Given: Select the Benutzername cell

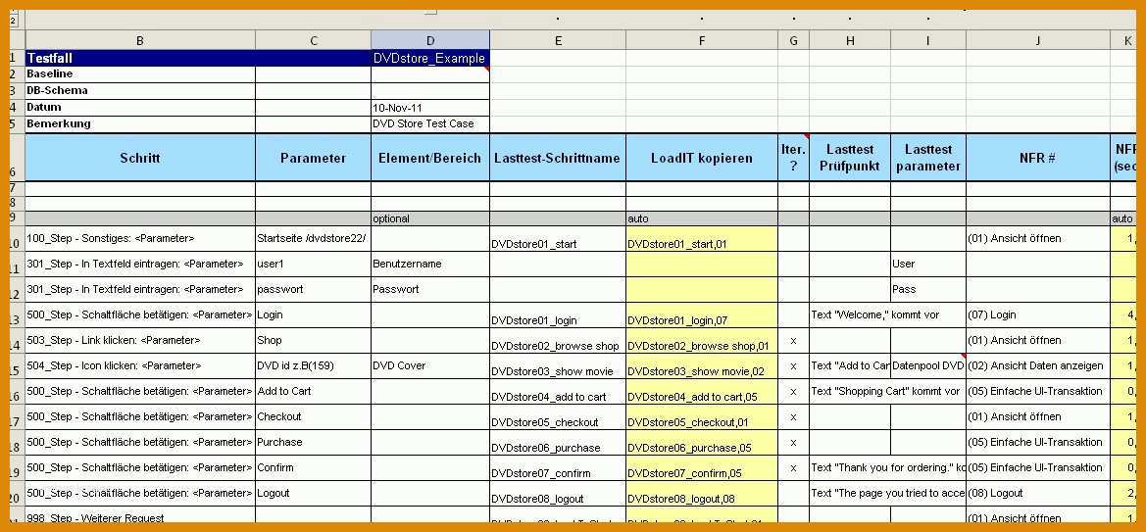Looking at the screenshot, I should (x=430, y=264).
